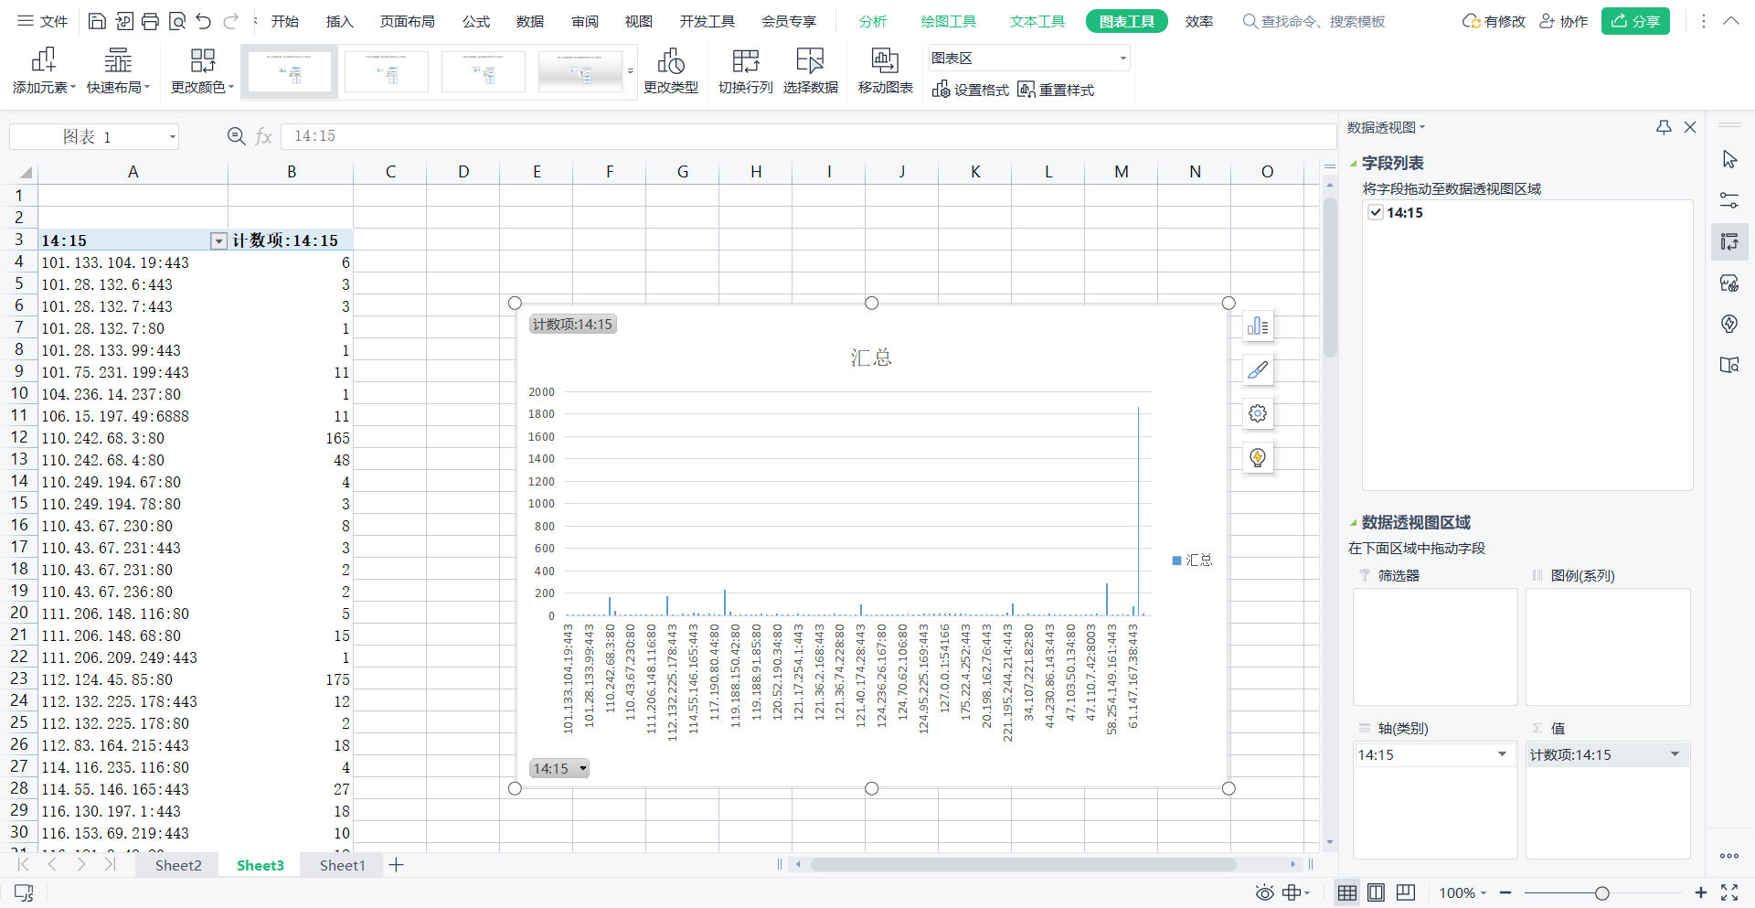Click the 选择数据 button
This screenshot has width=1755, height=908.
coord(811,71)
